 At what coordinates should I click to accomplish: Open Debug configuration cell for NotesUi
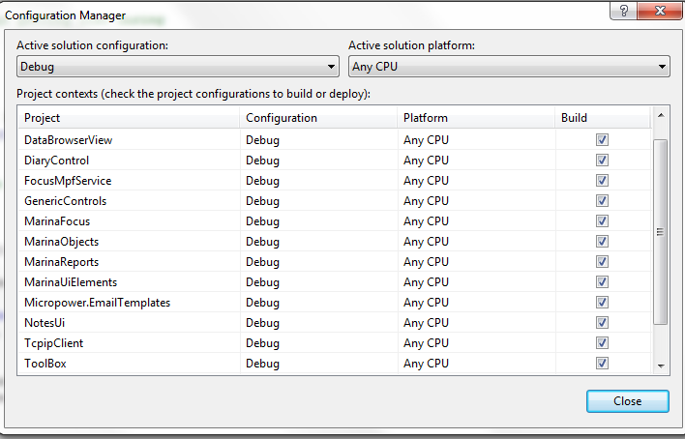tap(319, 323)
